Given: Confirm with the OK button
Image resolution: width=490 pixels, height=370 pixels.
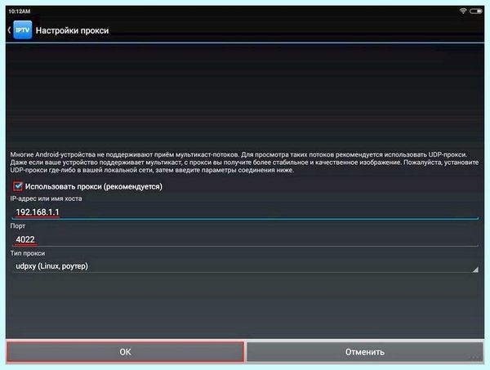Looking at the screenshot, I should point(125,352).
